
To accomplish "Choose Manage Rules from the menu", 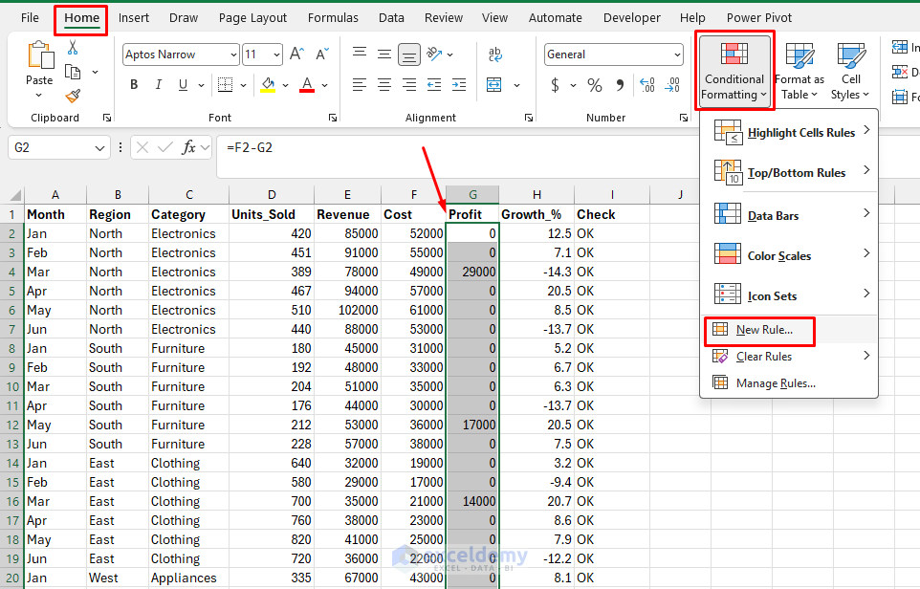I will coord(790,383).
